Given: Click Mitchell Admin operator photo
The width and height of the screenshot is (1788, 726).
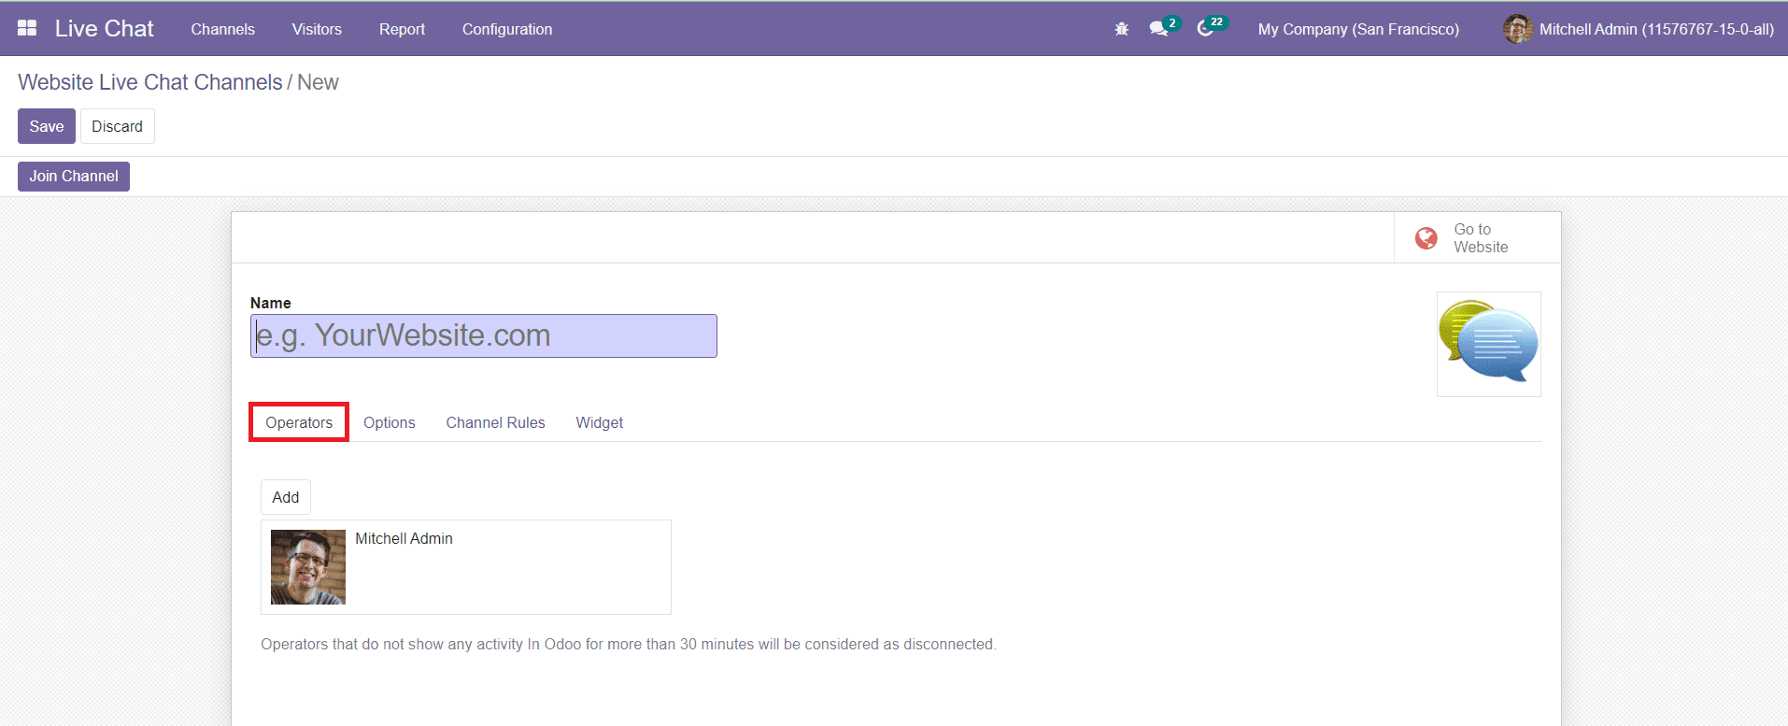Looking at the screenshot, I should click(308, 567).
